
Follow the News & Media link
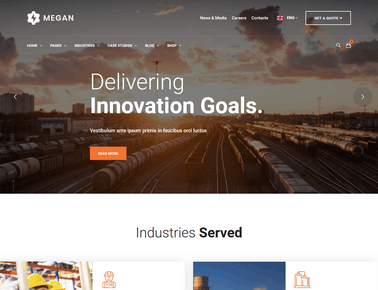coord(213,18)
